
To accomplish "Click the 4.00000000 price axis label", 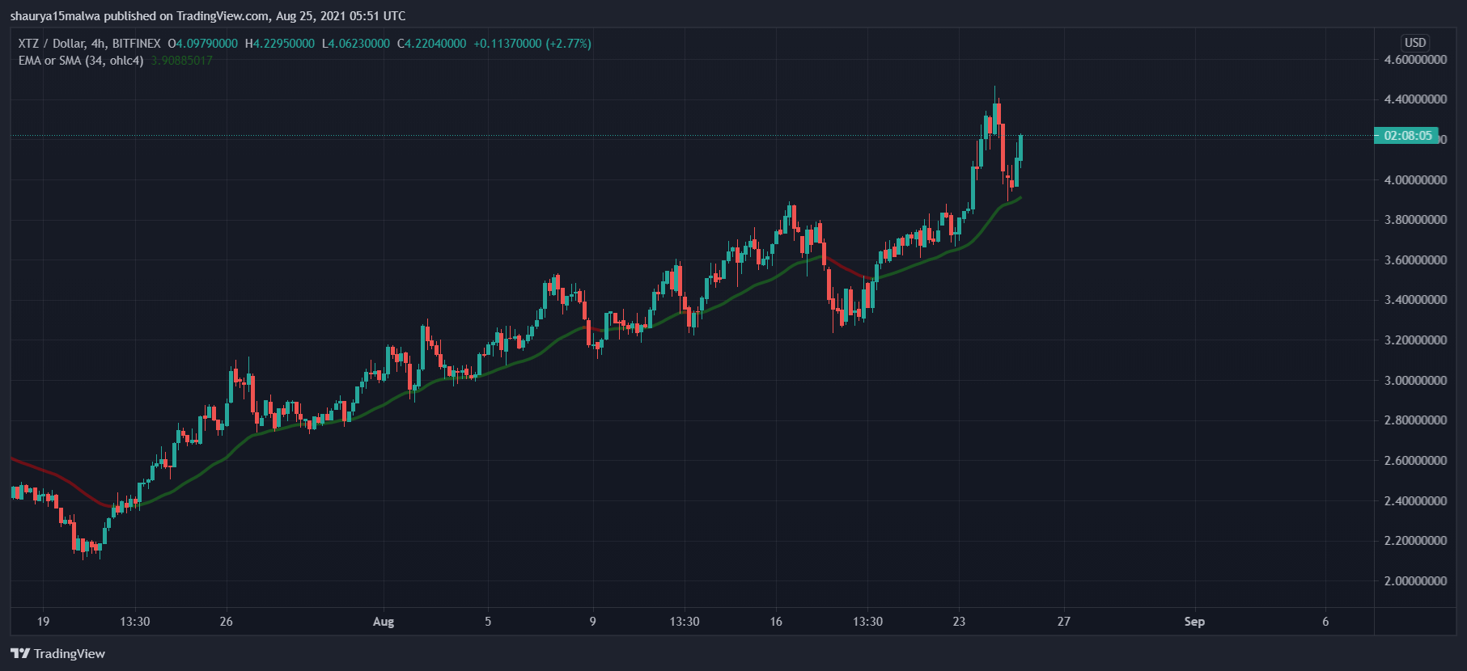I will point(1415,180).
